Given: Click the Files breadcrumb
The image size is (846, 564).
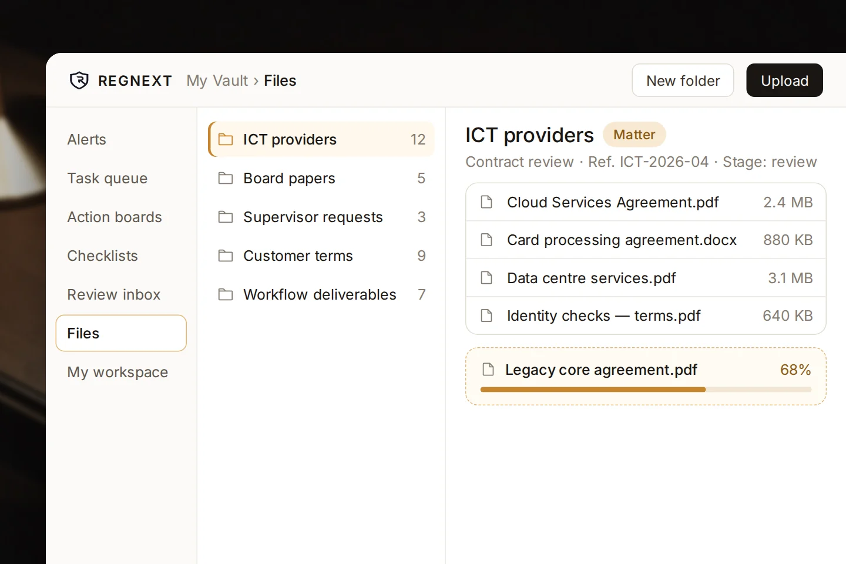Looking at the screenshot, I should pos(280,80).
